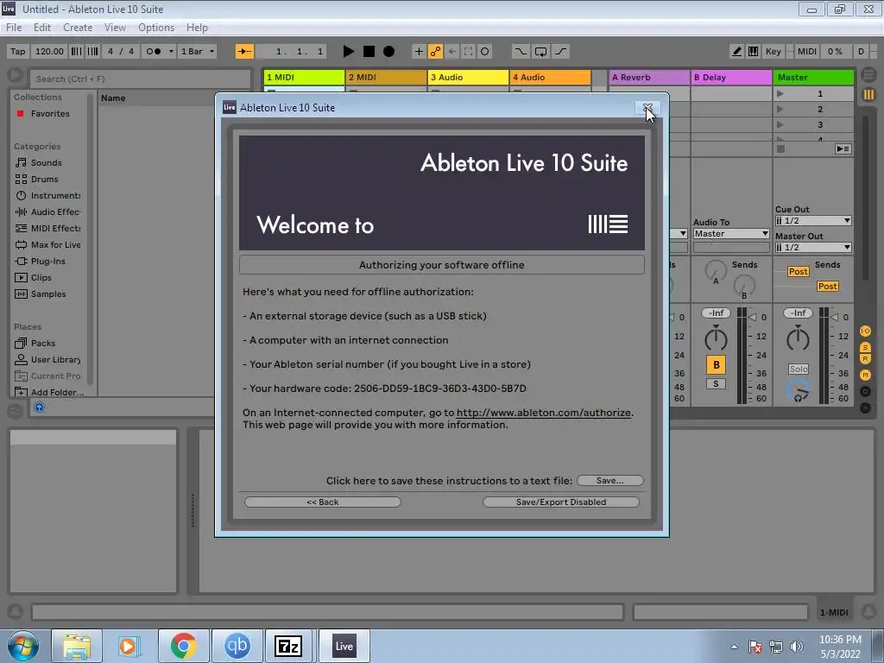884x663 pixels.
Task: Click the Stop button in transport
Action: [x=369, y=51]
